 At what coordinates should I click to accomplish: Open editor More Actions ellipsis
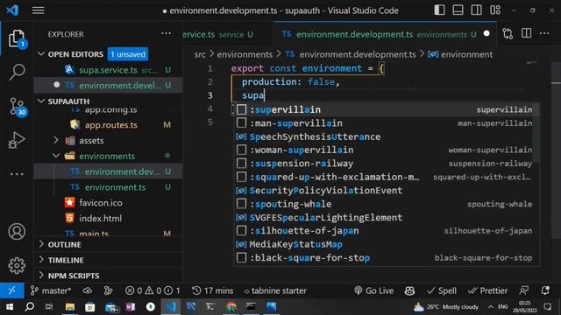(x=544, y=33)
